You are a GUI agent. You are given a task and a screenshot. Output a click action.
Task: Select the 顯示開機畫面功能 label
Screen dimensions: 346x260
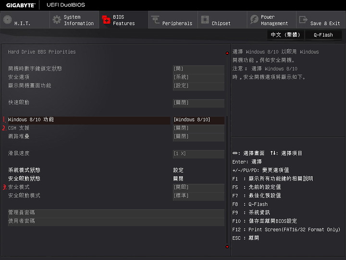tap(30, 86)
